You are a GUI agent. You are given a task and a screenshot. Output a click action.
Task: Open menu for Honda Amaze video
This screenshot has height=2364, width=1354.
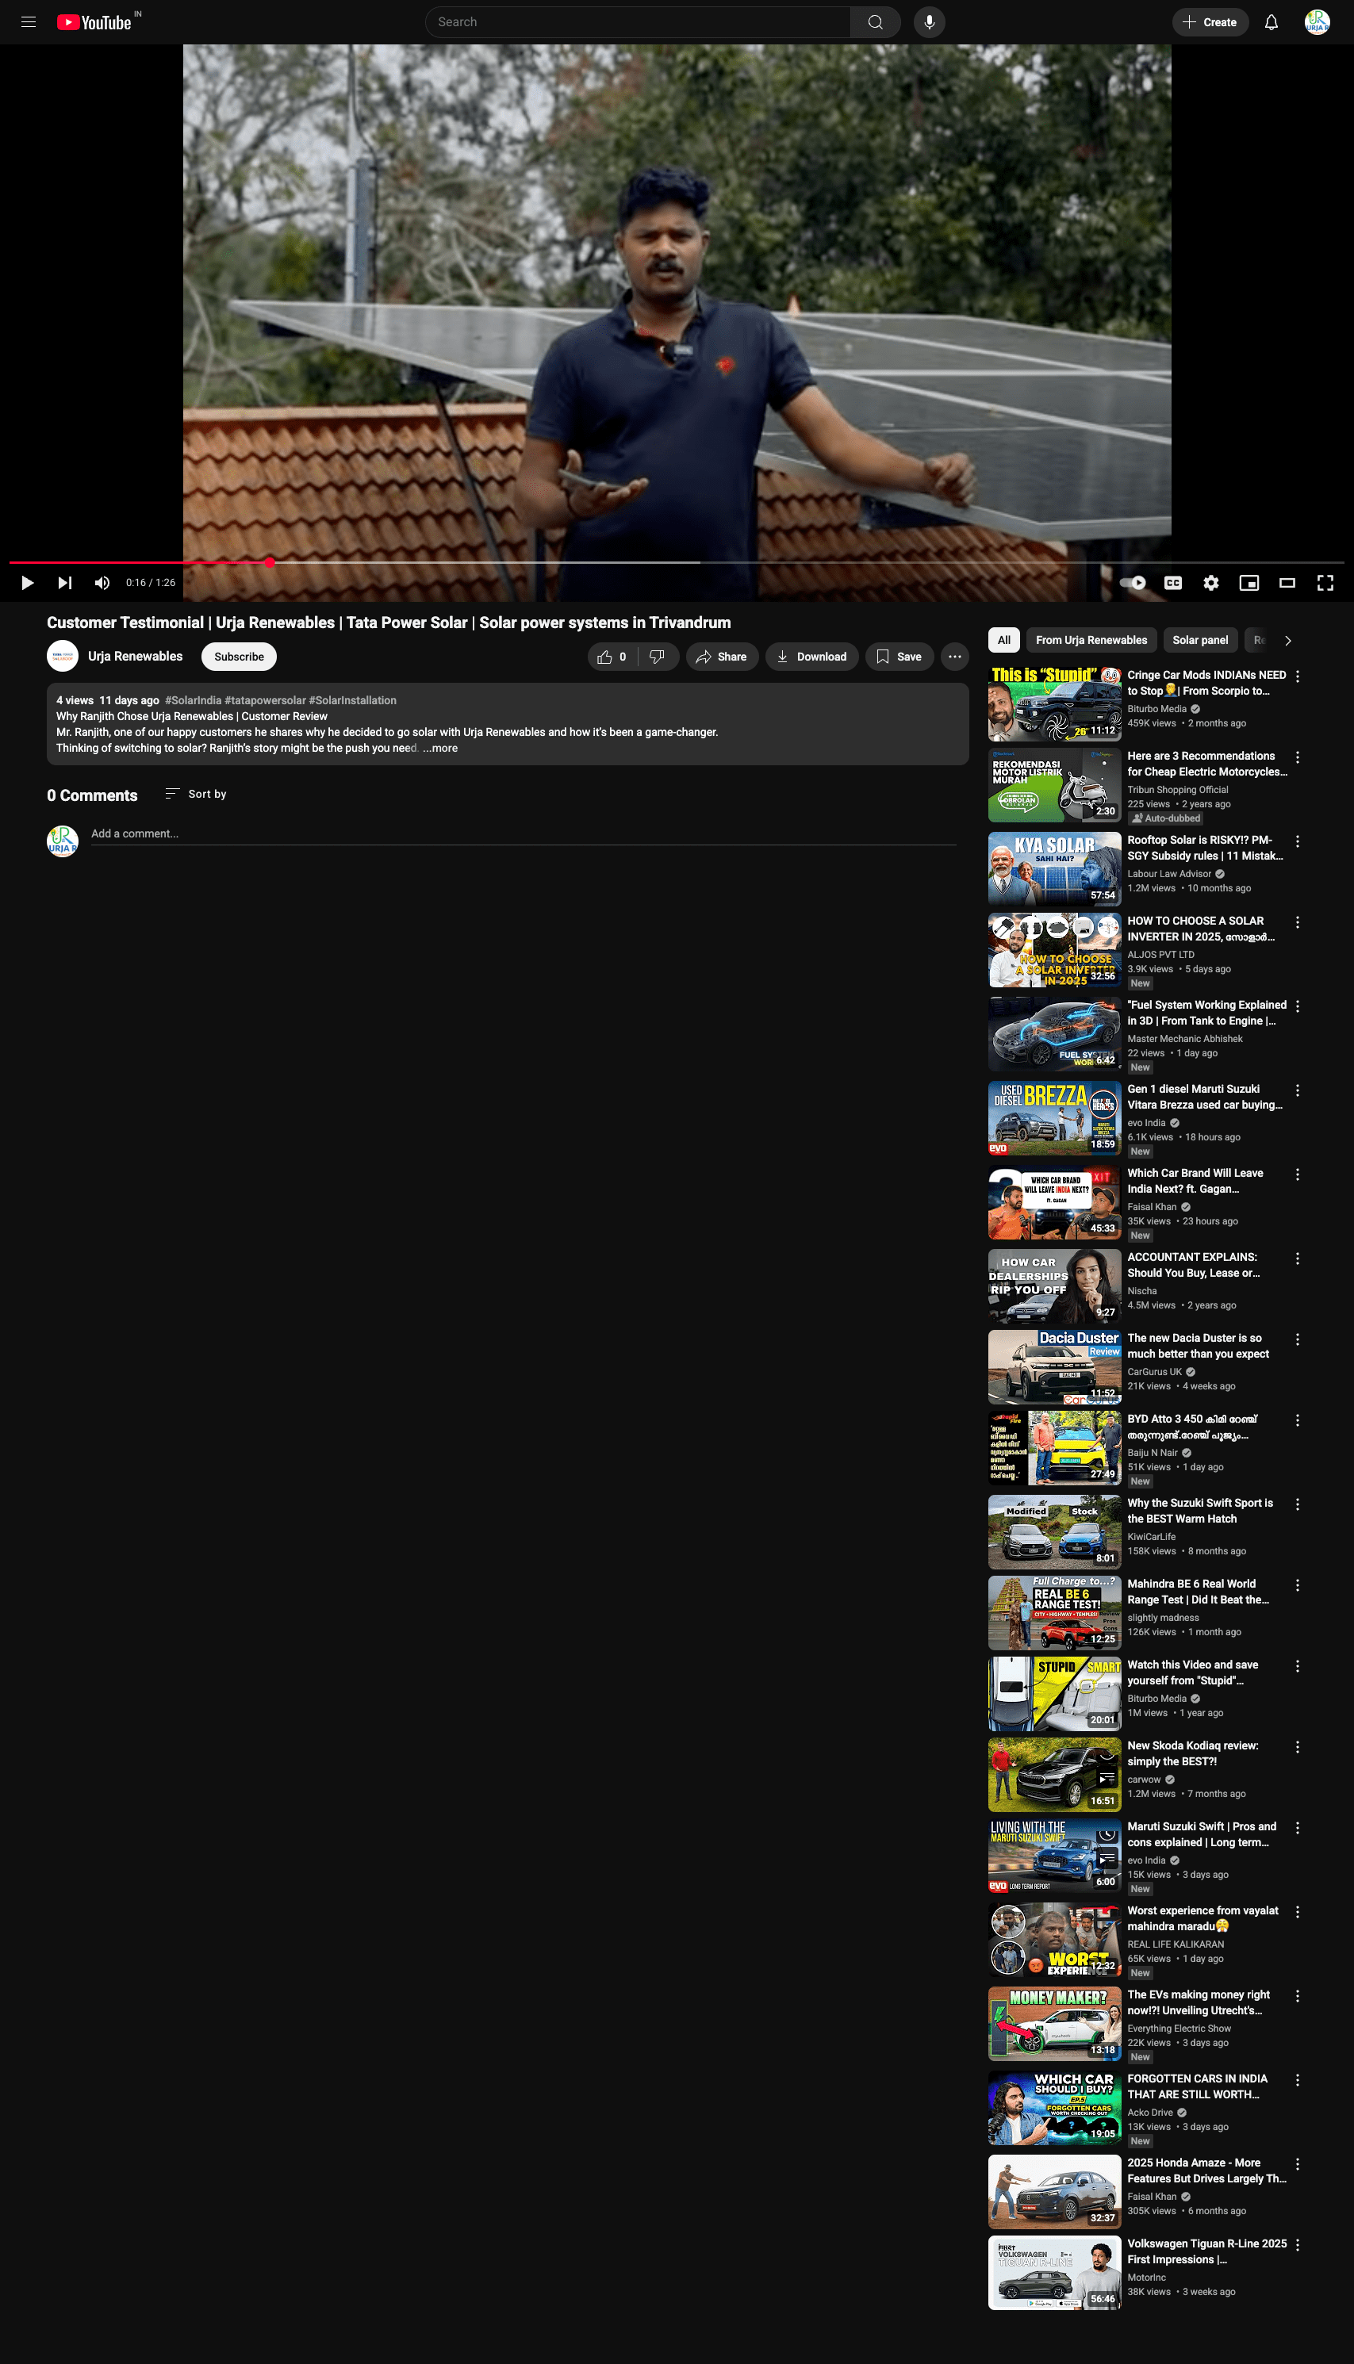[1297, 2164]
